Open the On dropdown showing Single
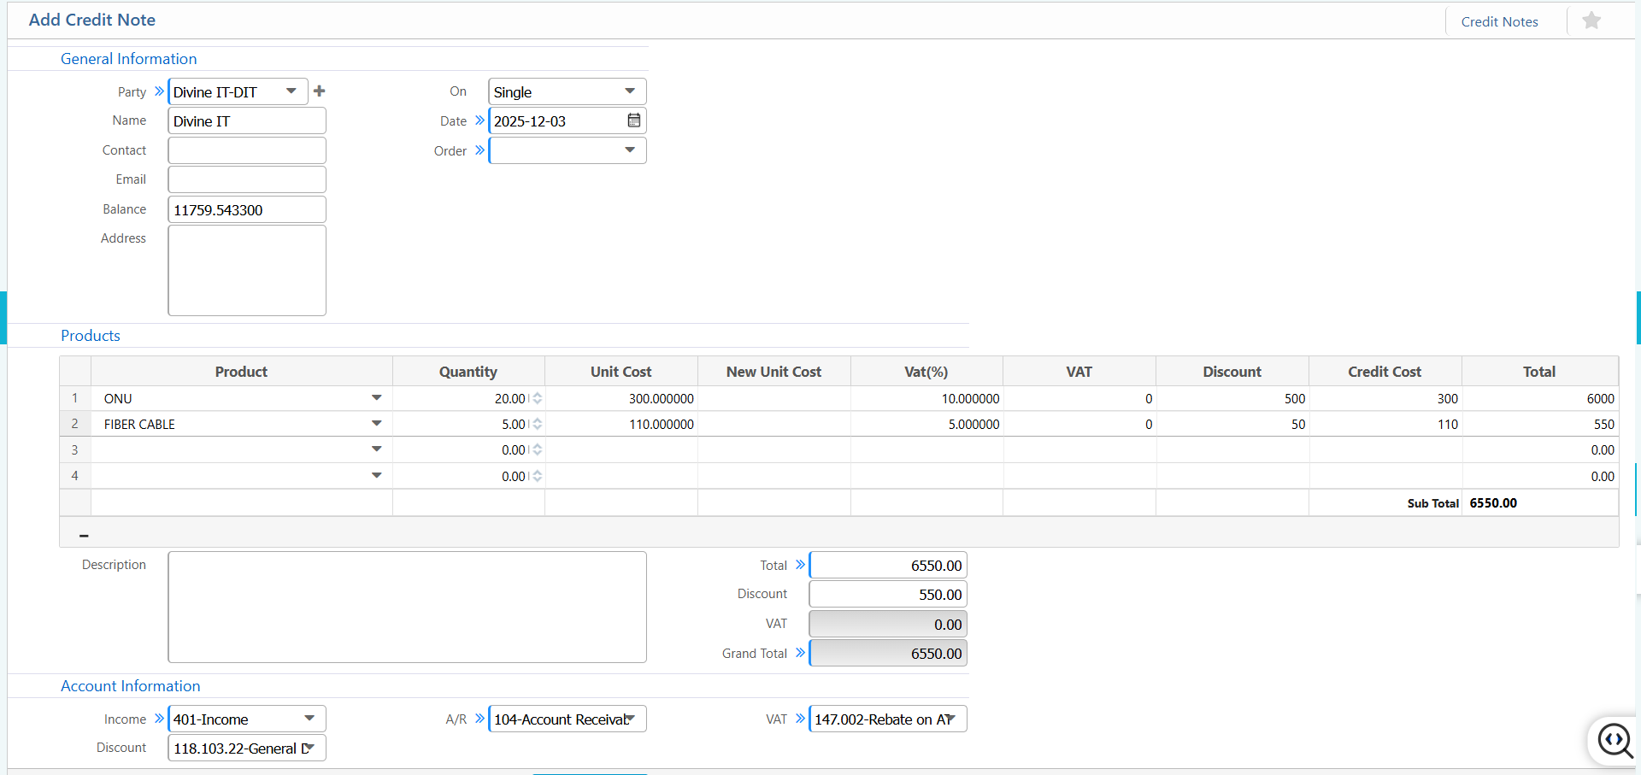This screenshot has width=1641, height=775. coord(630,91)
